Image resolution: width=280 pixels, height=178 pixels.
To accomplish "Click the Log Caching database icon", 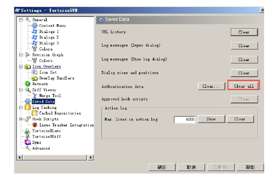I will coord(28,107).
